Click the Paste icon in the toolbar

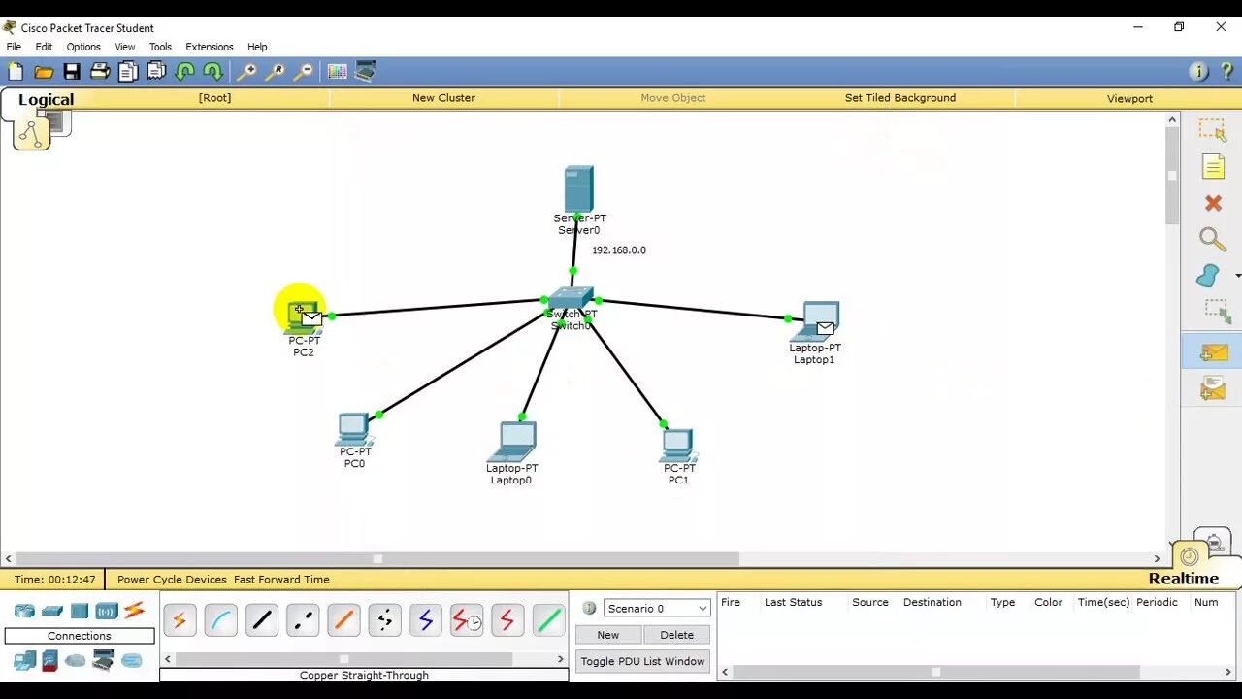(x=156, y=71)
